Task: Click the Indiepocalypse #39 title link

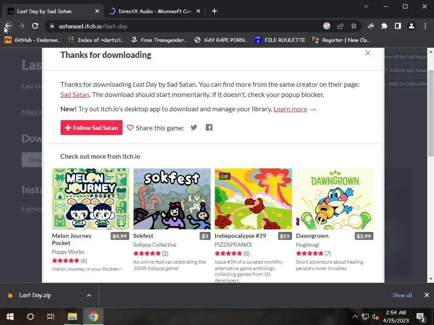Action: click(x=240, y=236)
